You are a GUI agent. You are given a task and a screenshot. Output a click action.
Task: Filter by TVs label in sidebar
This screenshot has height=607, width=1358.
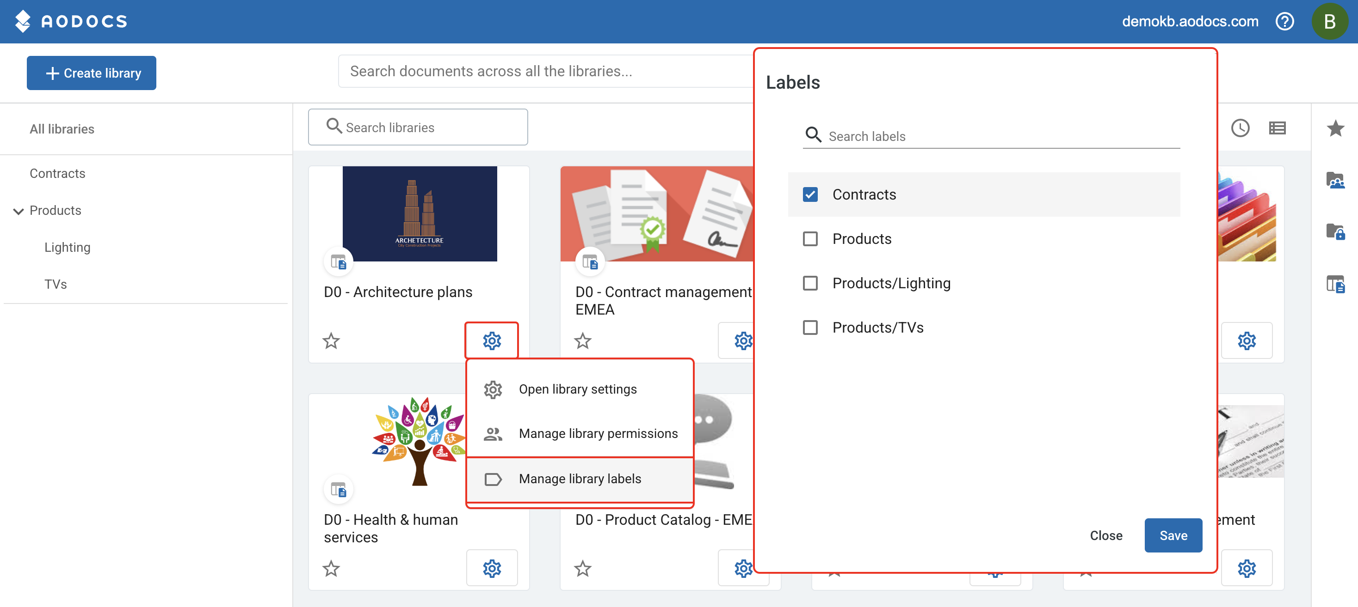[x=56, y=284]
